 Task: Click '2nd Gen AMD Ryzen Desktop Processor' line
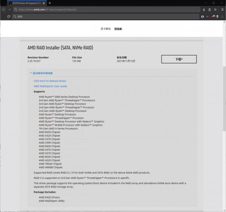(x=63, y=111)
